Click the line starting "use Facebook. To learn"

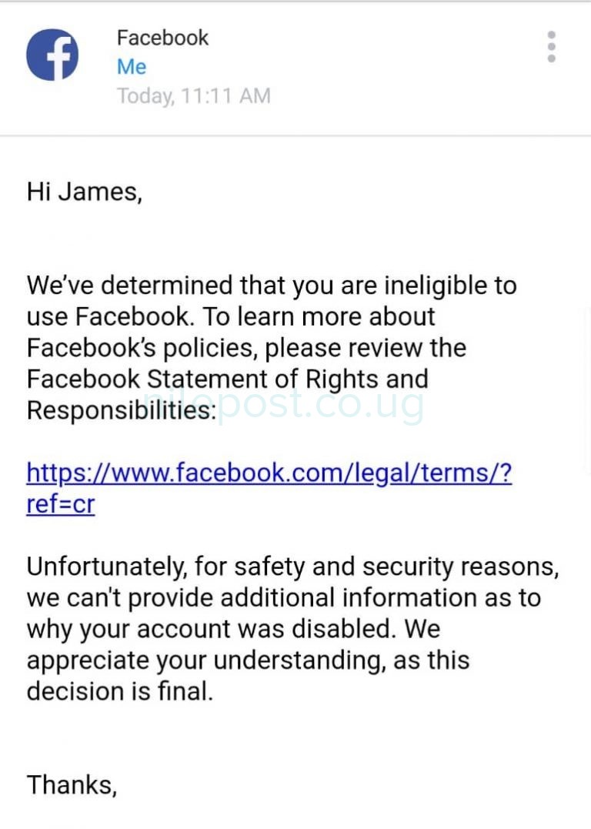231,316
